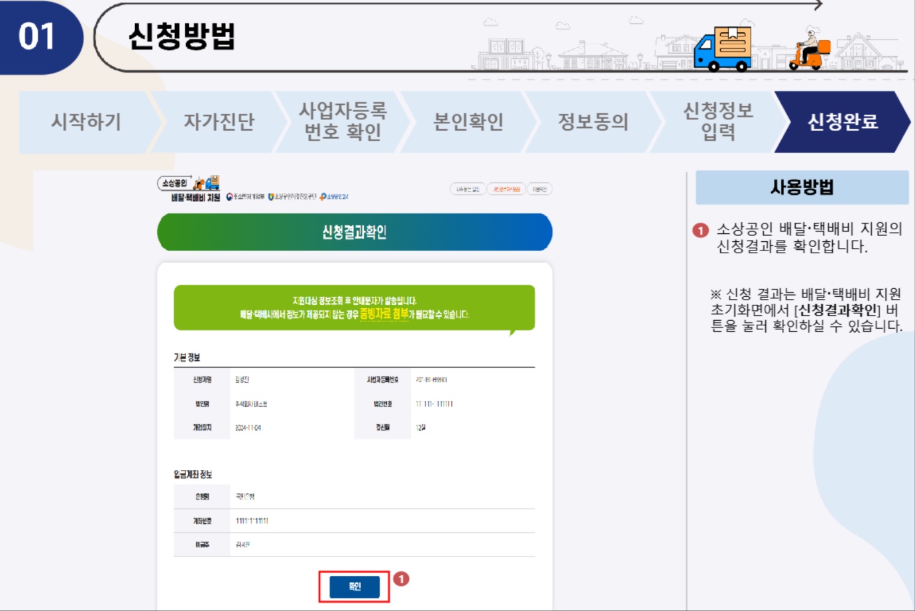
Task: Click the 계좌번호 label cell
Action: (202, 521)
